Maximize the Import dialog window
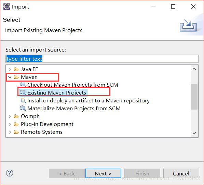Viewport: 204px width, 185px height. (x=173, y=6)
